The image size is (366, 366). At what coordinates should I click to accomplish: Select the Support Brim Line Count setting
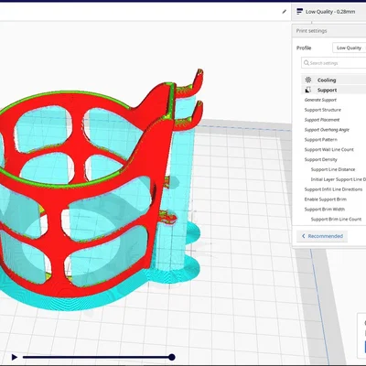pos(336,219)
